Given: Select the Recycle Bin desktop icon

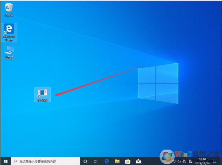Looking at the screenshot, I should click(9, 9).
